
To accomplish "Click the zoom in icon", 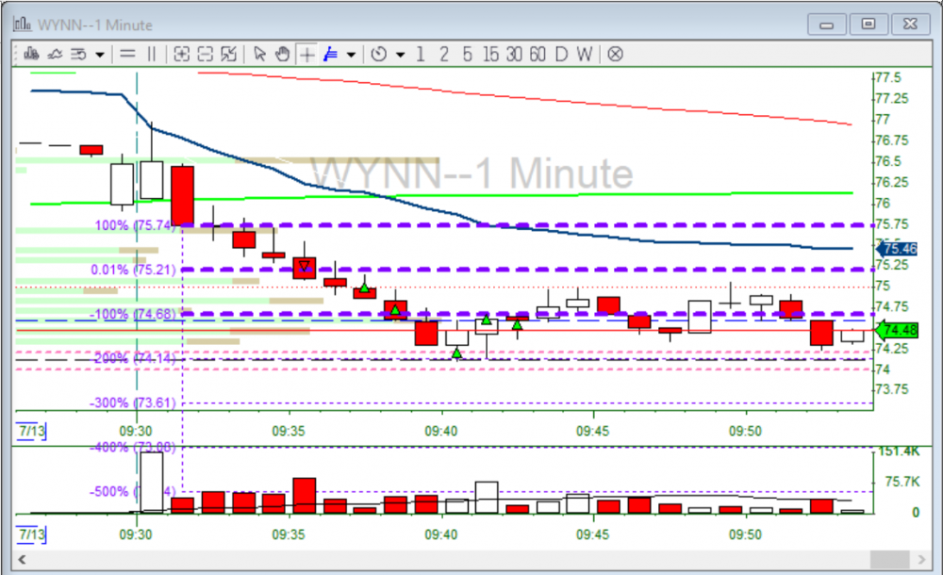I will tap(182, 54).
